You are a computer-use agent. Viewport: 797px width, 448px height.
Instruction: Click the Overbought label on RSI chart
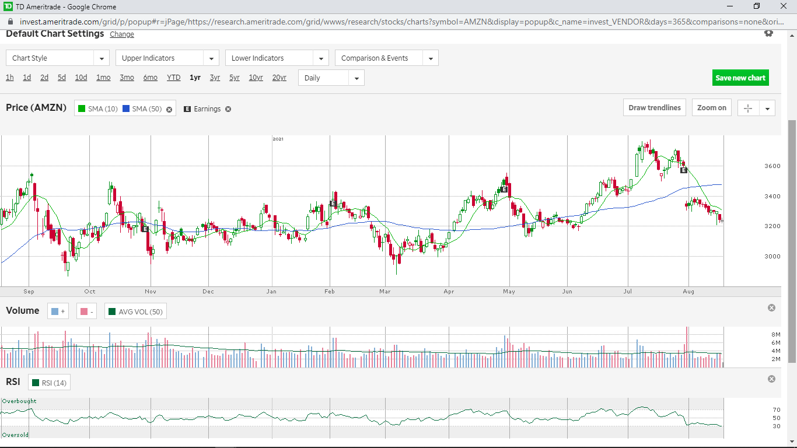tap(19, 401)
